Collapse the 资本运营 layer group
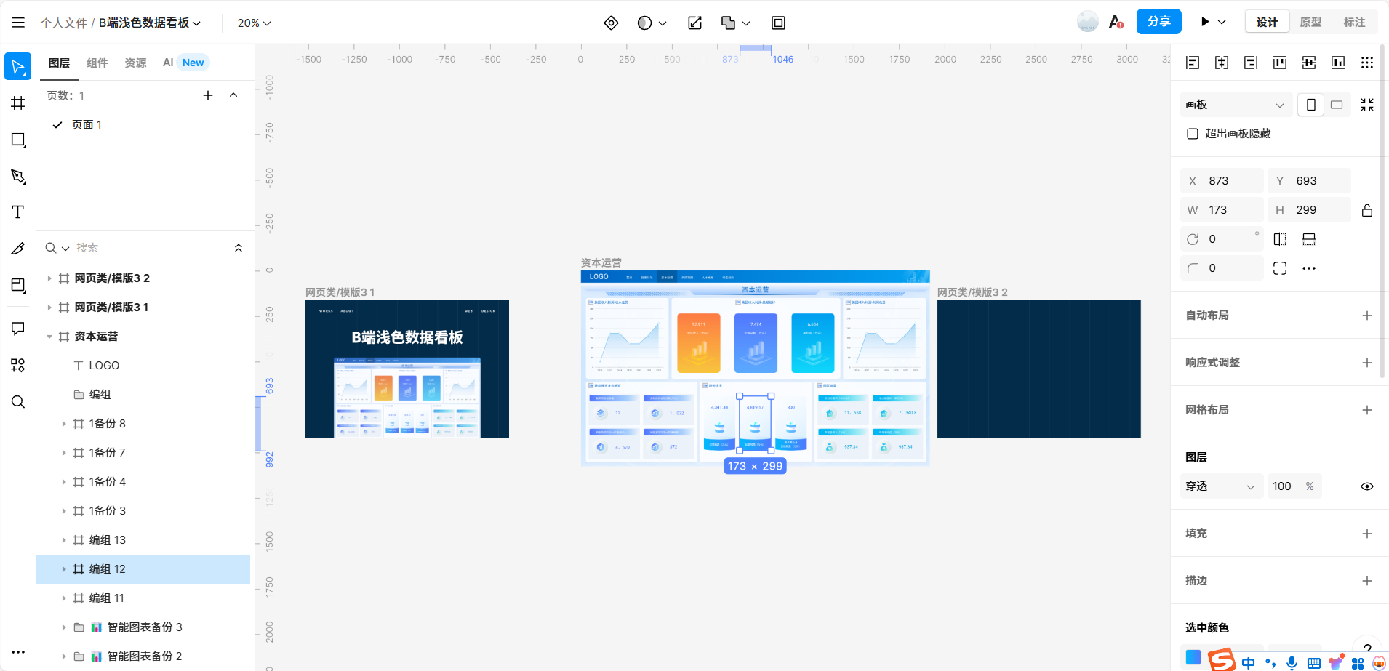 (x=49, y=337)
